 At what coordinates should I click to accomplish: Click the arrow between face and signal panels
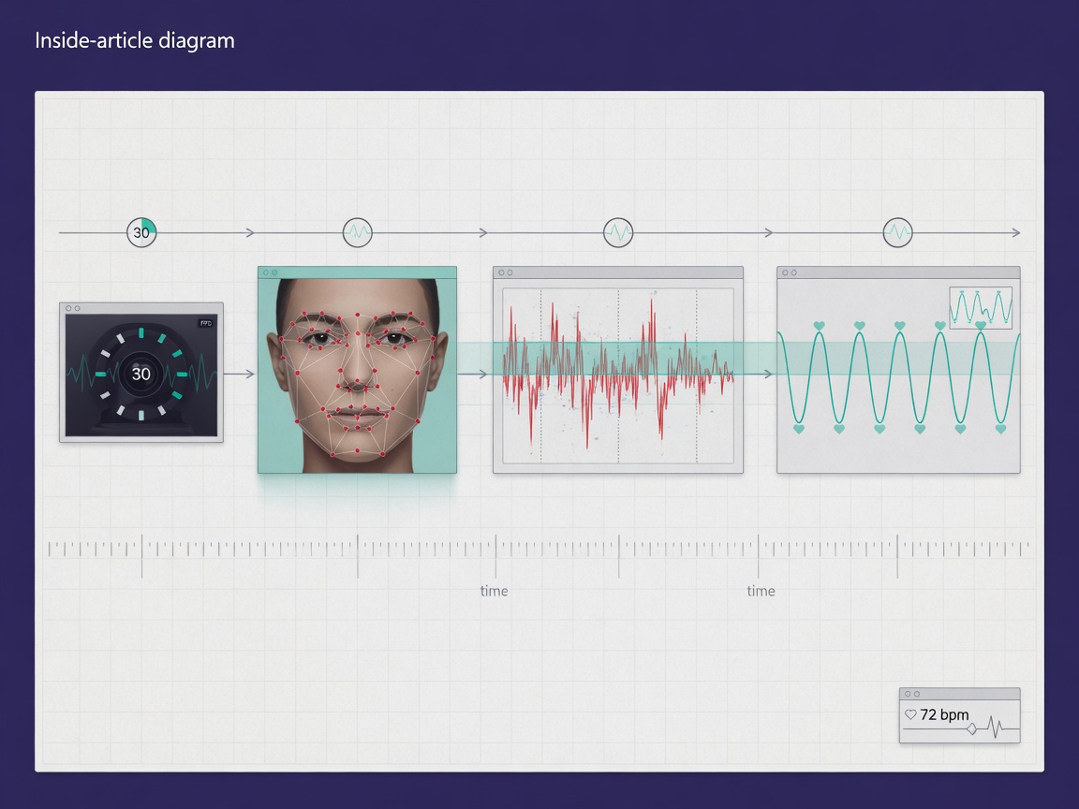pyautogui.click(x=473, y=374)
